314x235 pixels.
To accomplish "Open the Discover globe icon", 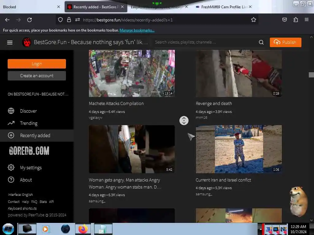I will click(x=11, y=111).
